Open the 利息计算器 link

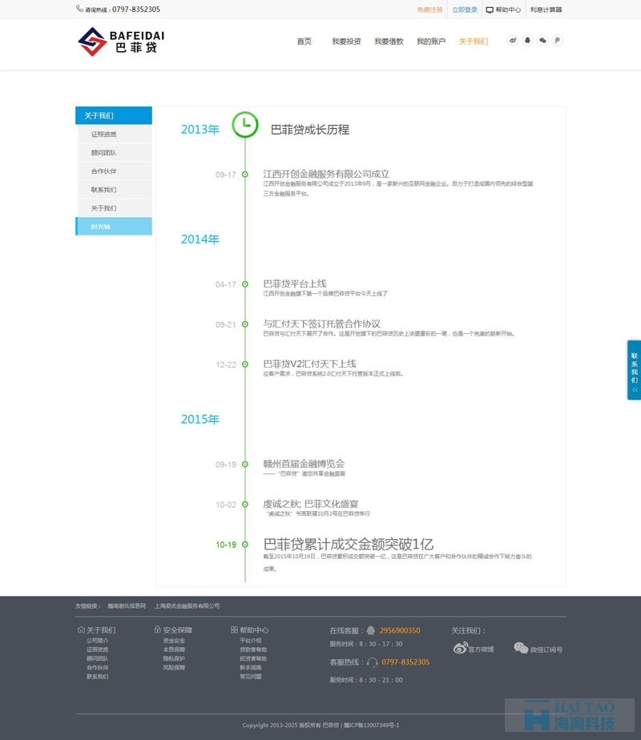coord(546,10)
